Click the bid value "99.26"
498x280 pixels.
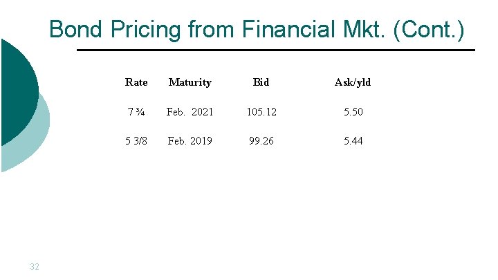click(261, 141)
